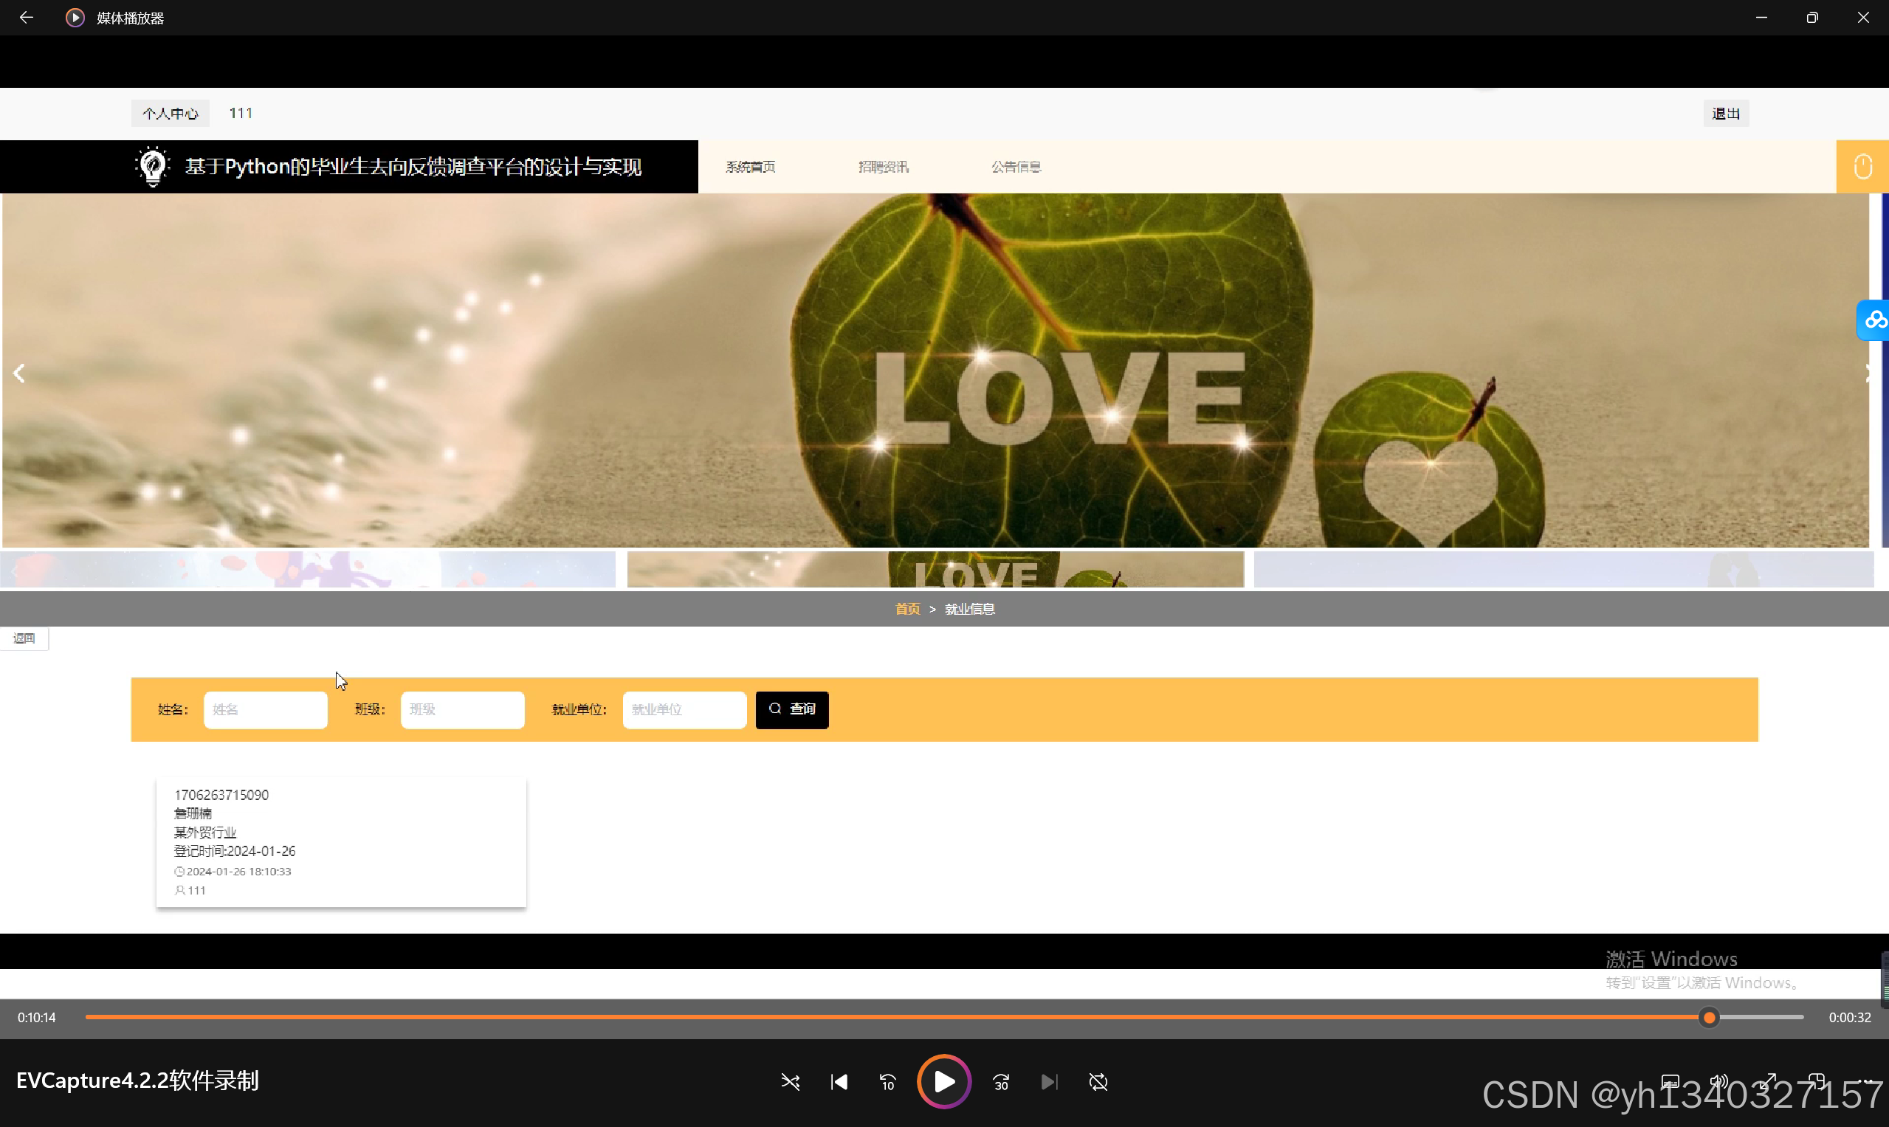Minimize the media player window
1889x1127 pixels.
coord(1761,18)
